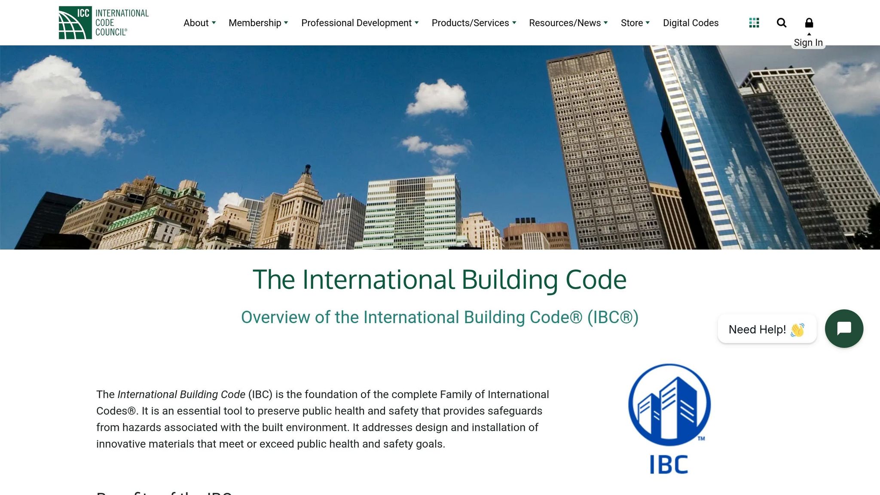Expand the Products/Services dropdown
880x495 pixels.
click(x=474, y=23)
